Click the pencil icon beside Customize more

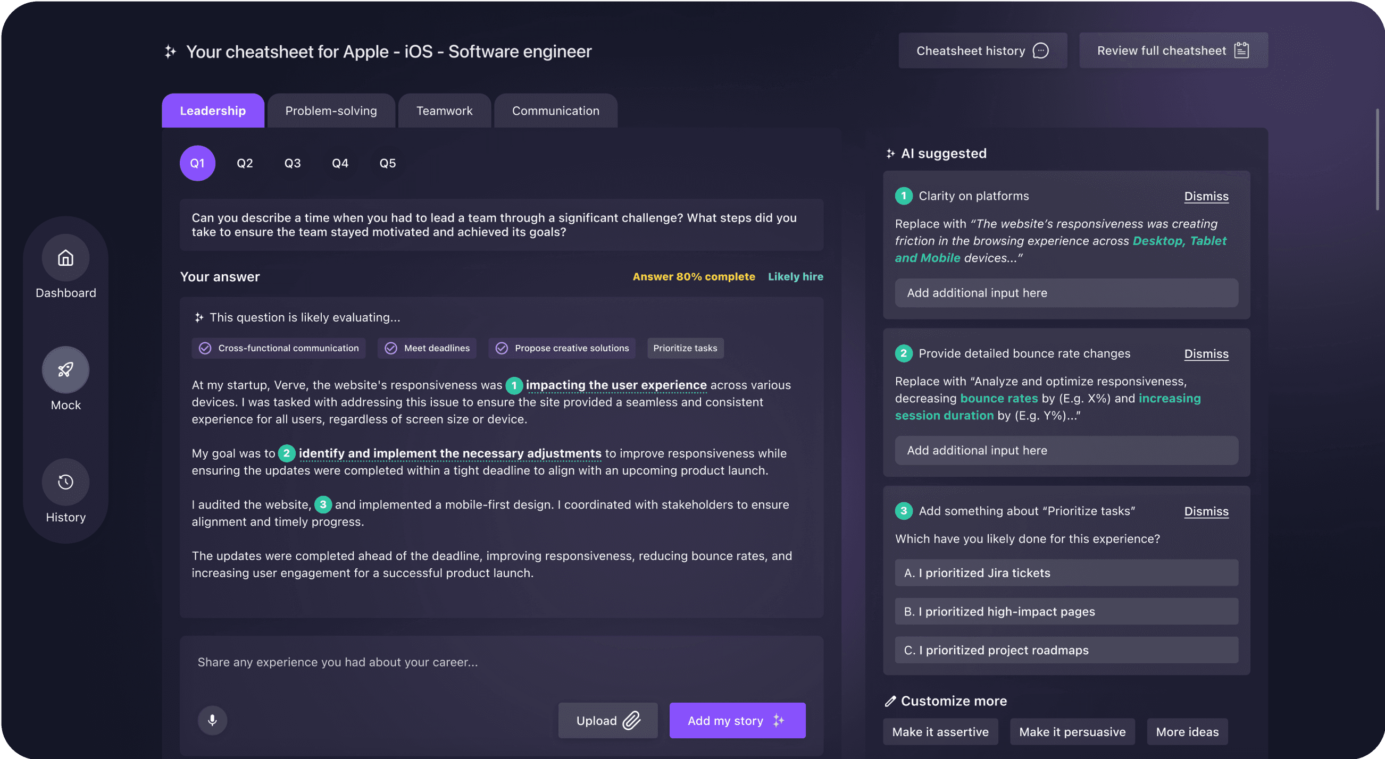click(x=890, y=701)
